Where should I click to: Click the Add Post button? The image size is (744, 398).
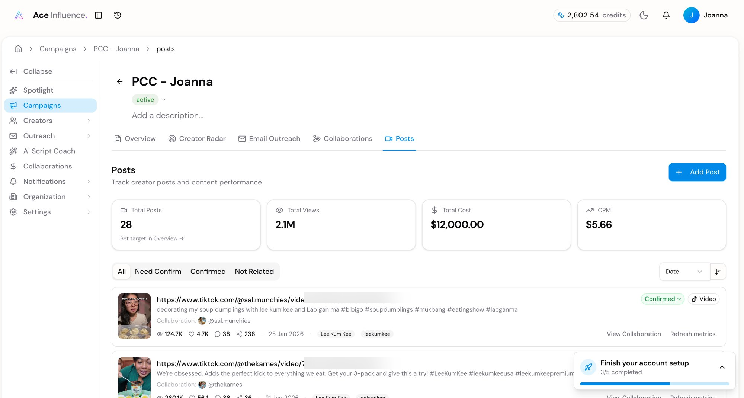pos(697,172)
